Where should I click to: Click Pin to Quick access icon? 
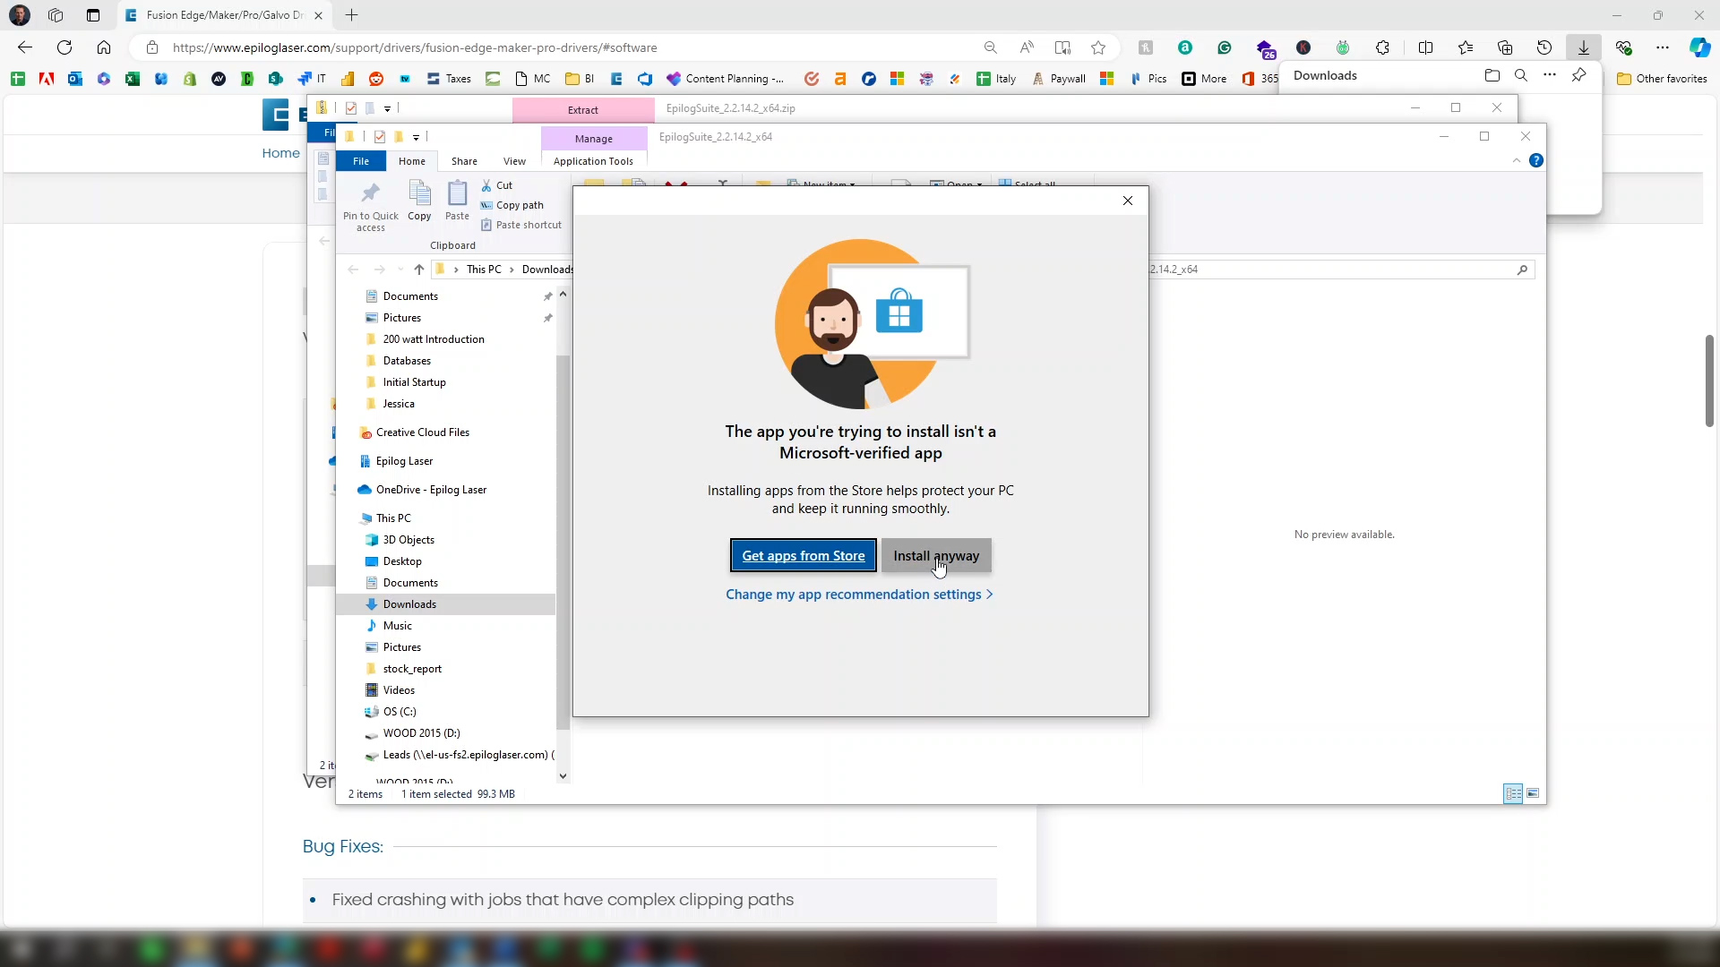370,206
